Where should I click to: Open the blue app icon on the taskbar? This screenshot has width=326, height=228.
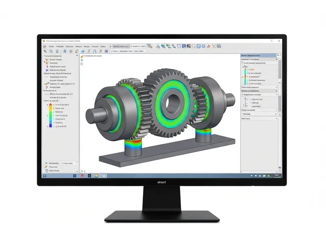point(75,176)
